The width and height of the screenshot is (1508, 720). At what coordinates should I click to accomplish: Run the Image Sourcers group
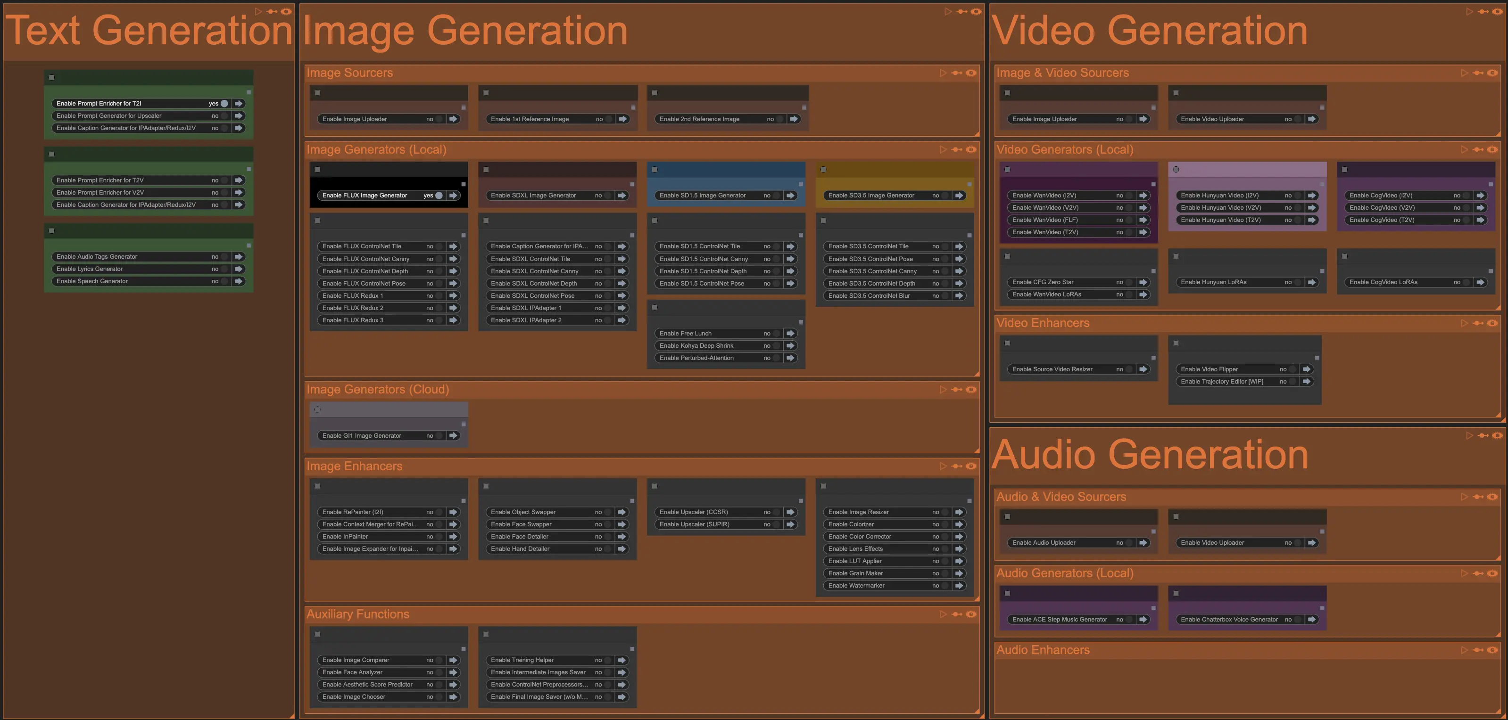pyautogui.click(x=943, y=73)
